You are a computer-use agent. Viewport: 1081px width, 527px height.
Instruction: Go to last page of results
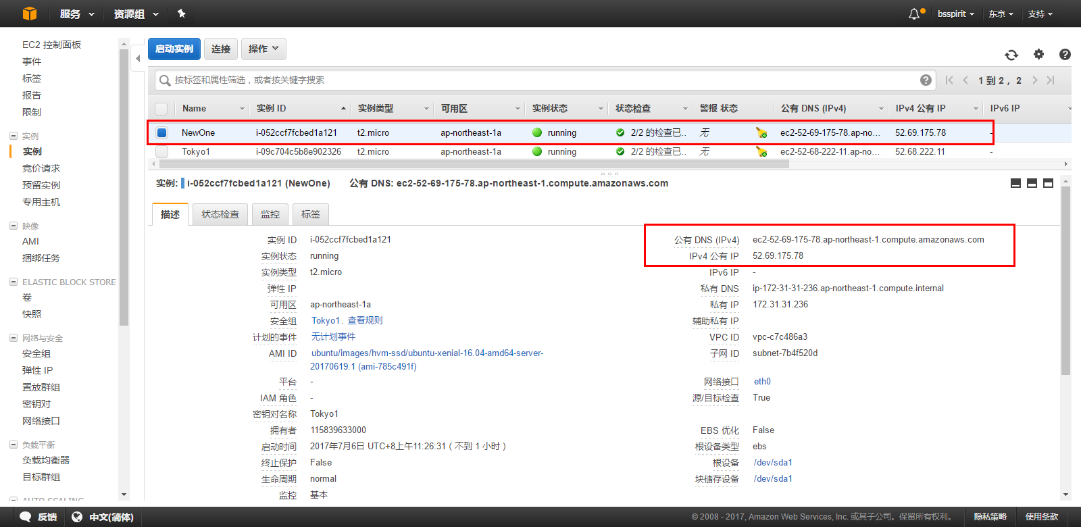click(1051, 80)
